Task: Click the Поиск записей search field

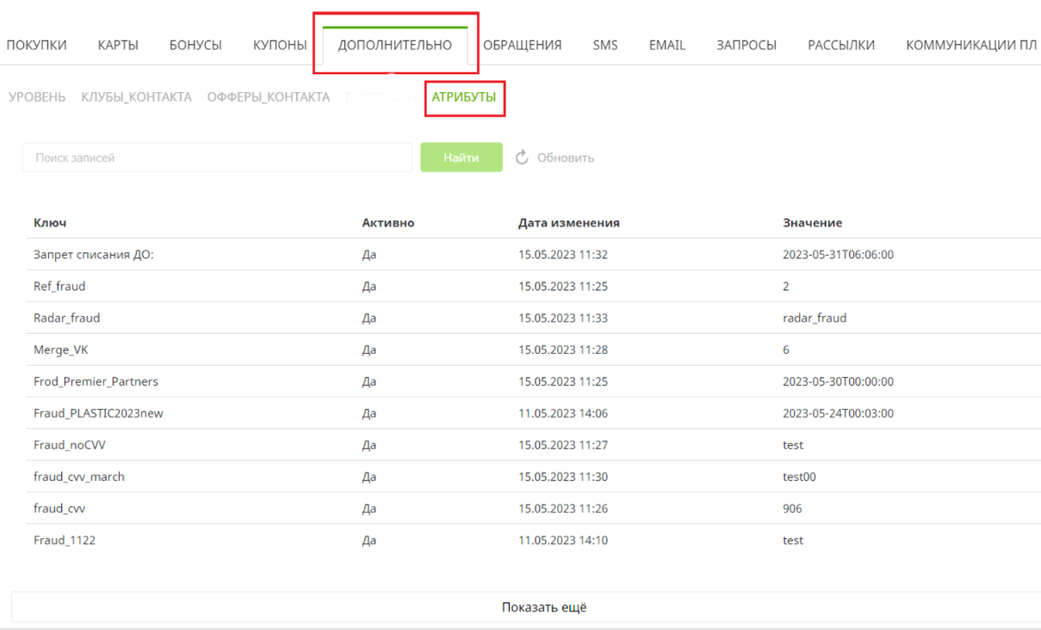Action: point(217,157)
